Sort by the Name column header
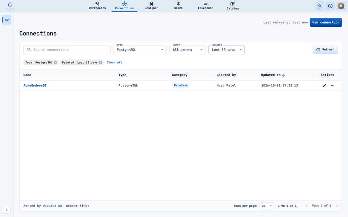The height and width of the screenshot is (217, 348). tap(27, 75)
